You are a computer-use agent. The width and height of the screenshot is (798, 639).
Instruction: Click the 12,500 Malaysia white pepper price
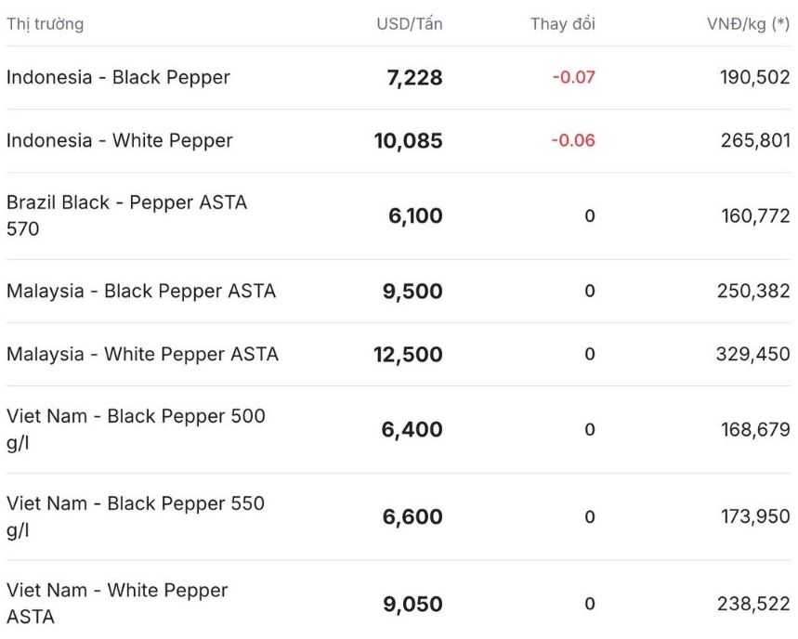(408, 355)
